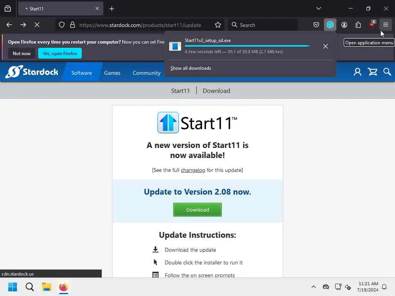Open the Windows Start menu
The height and width of the screenshot is (296, 395).
[x=13, y=287]
